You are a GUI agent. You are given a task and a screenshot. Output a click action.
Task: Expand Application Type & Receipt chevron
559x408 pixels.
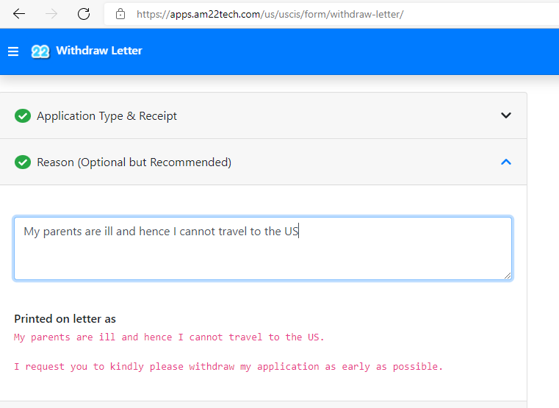(505, 115)
